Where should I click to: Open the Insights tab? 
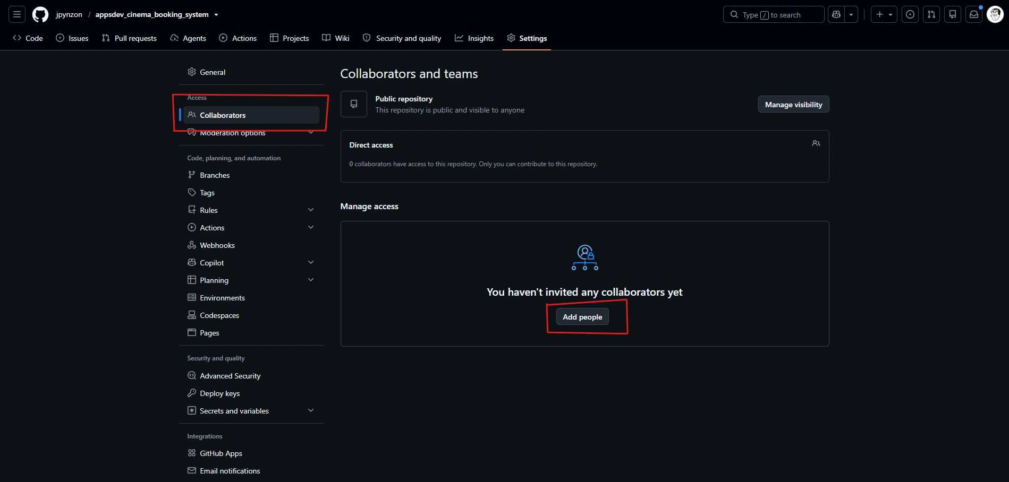point(474,38)
